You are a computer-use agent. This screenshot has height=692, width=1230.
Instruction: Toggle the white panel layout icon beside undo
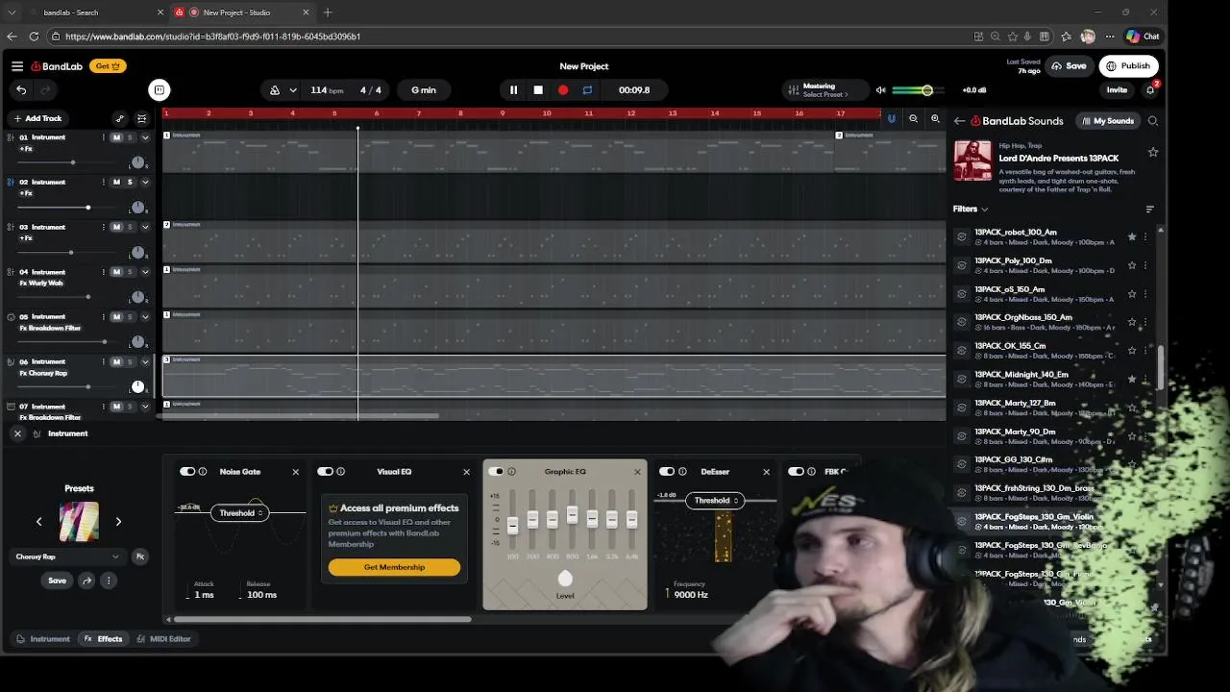click(160, 90)
